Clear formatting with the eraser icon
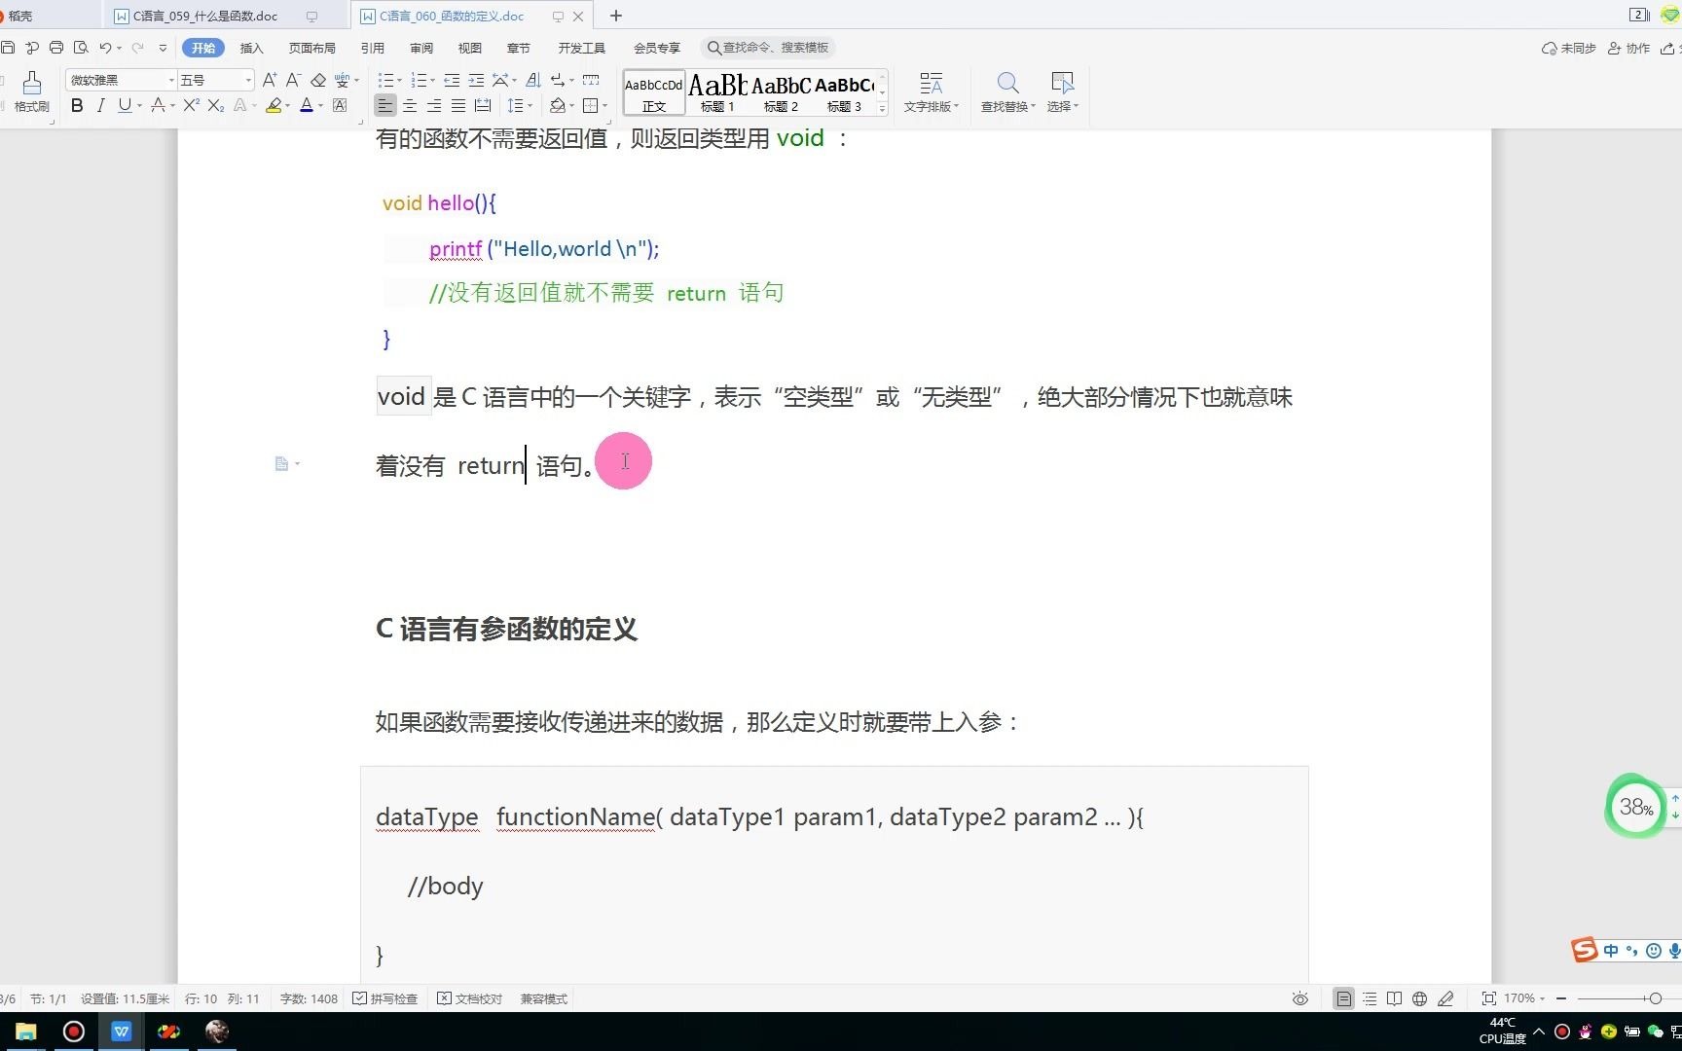 318,80
